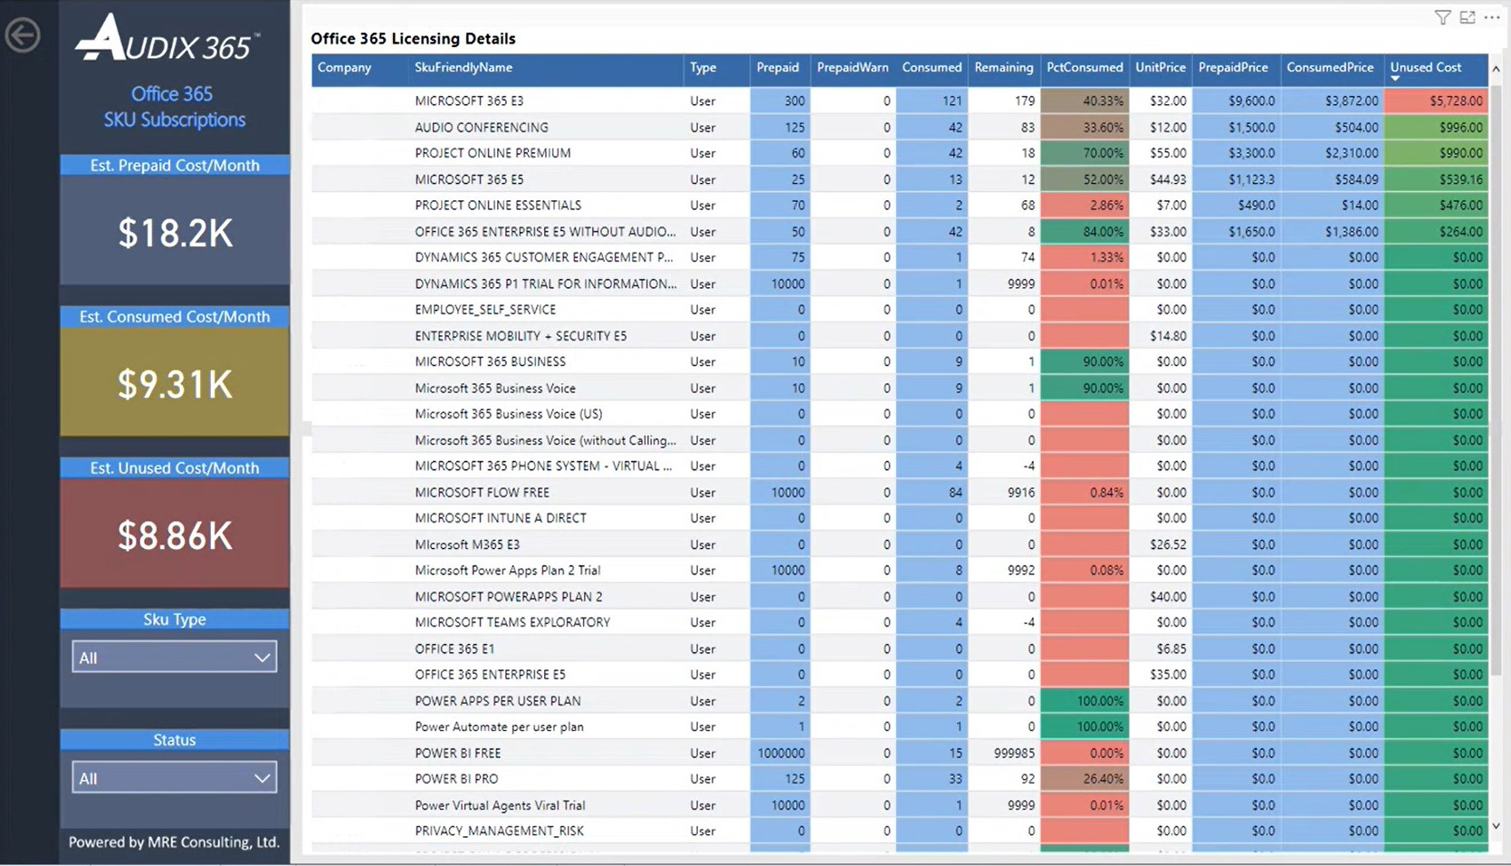Image resolution: width=1511 pixels, height=866 pixels.
Task: Open the filter icon on the licensing table
Action: coord(1442,17)
